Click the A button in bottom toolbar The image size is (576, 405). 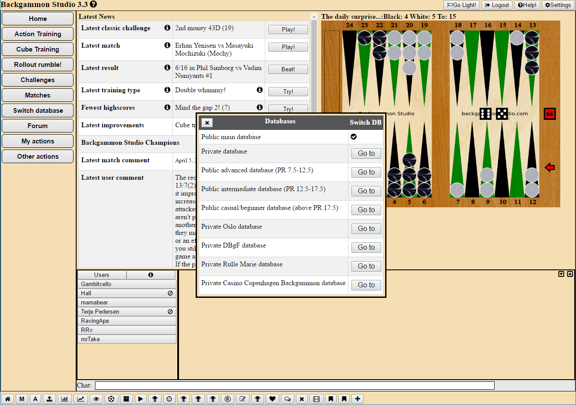coord(35,399)
